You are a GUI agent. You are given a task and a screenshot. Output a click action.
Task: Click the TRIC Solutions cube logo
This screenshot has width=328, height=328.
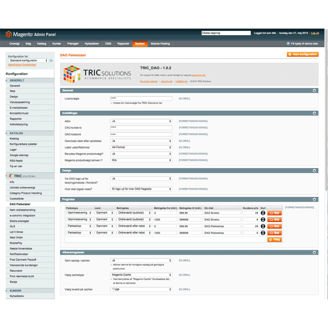(x=72, y=74)
